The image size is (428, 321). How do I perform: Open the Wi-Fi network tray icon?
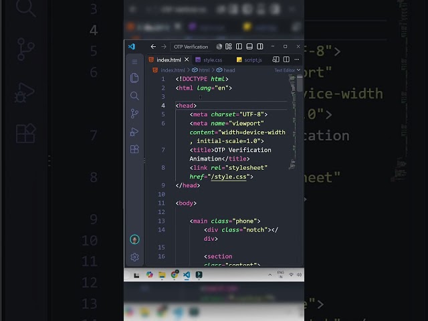(292, 275)
